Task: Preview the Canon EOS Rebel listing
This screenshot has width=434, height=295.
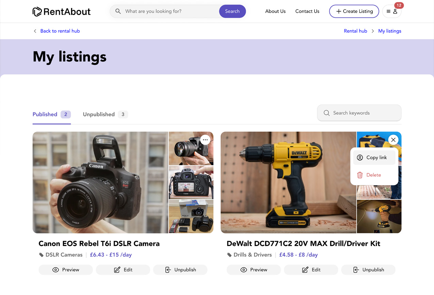Action: click(66, 270)
